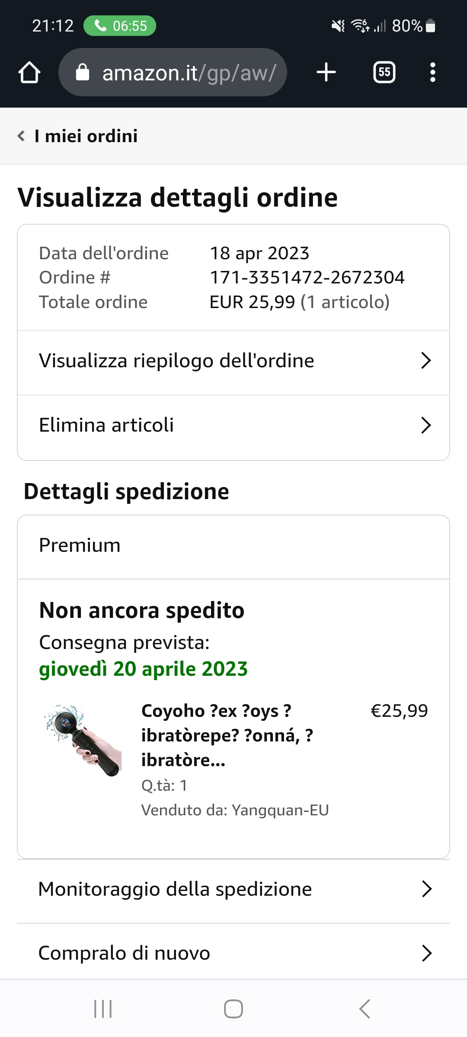
Task: Open the browser three-dot menu
Action: pyautogui.click(x=432, y=72)
